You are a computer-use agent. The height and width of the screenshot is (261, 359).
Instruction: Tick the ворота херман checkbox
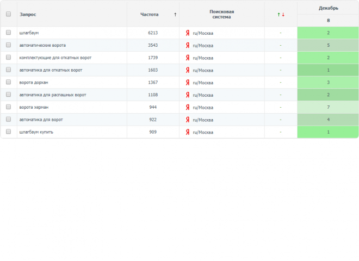click(x=9, y=107)
